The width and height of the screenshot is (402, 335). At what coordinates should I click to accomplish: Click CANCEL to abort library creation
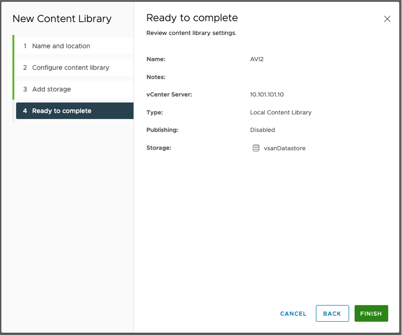293,313
